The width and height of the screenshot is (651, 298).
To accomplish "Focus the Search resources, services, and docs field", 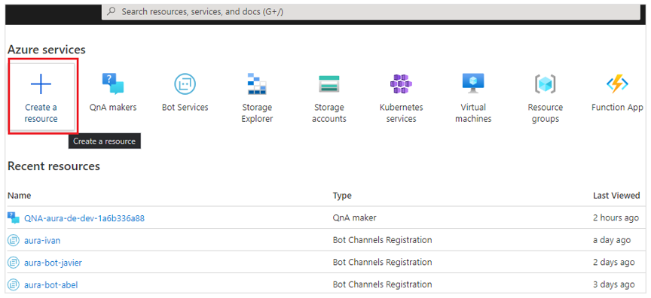I will pos(371,11).
